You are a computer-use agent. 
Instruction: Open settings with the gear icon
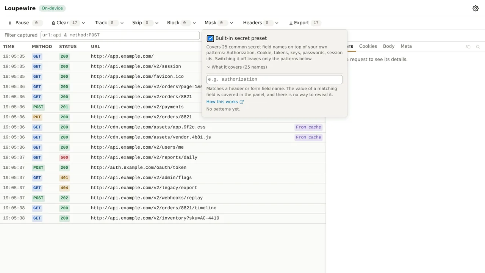pyautogui.click(x=476, y=8)
